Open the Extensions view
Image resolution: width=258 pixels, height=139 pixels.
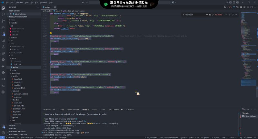[4, 34]
